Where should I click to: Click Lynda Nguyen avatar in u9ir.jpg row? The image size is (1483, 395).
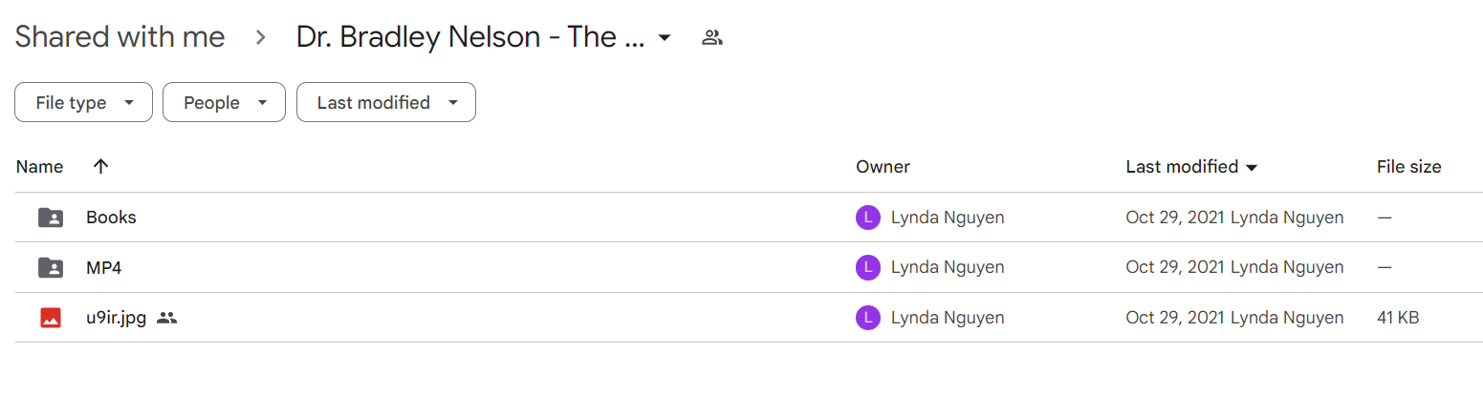867,318
